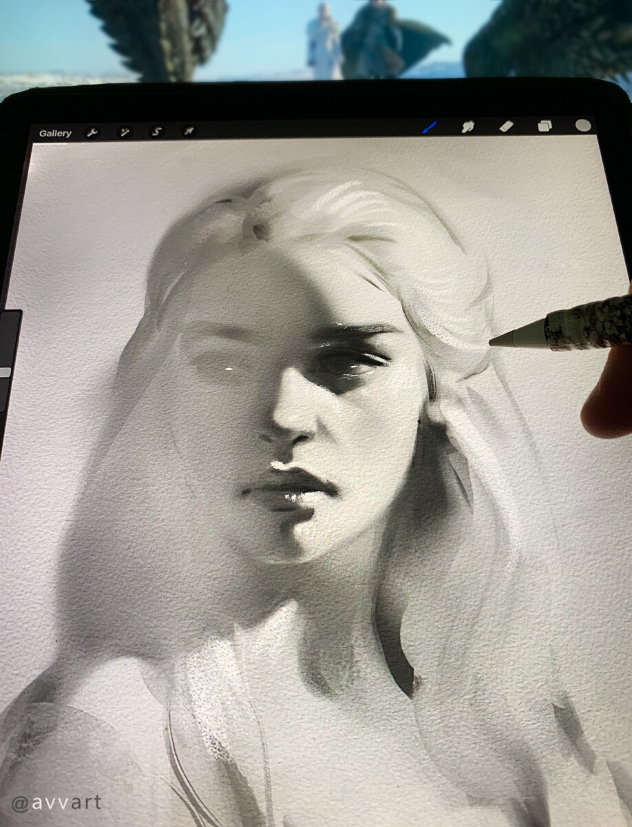
Task: Adjust the sidebar brush slider
Action: click(x=6, y=372)
